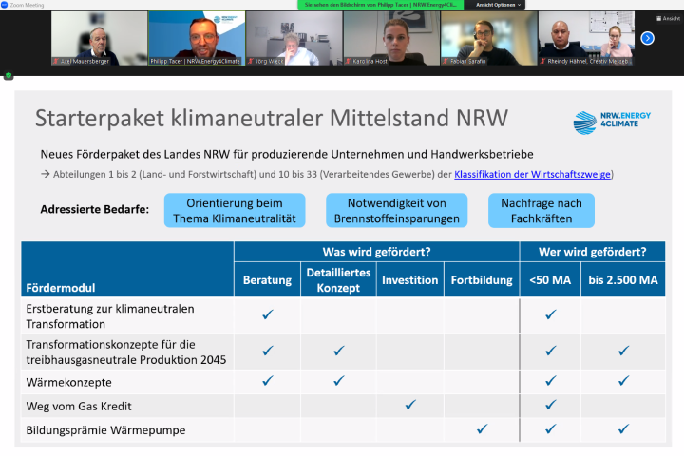This screenshot has height=456, width=684.
Task: Click the bis 2.500 MA checkmark in Transformationskonzepte row
Action: click(623, 351)
